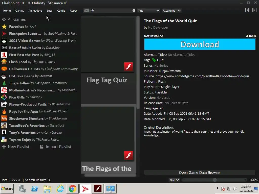Open the Home tab
The image size is (259, 194).
point(7,11)
